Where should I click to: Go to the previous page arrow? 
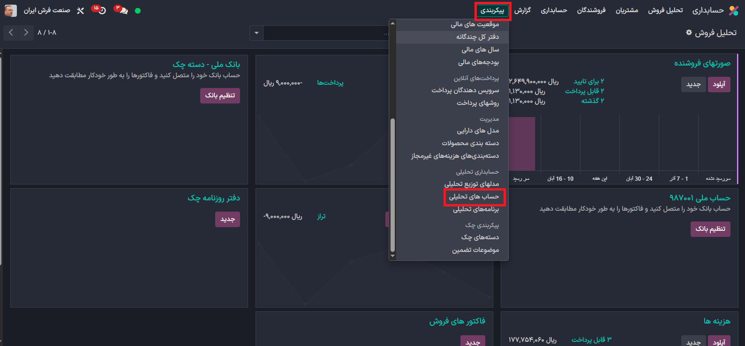(x=11, y=32)
